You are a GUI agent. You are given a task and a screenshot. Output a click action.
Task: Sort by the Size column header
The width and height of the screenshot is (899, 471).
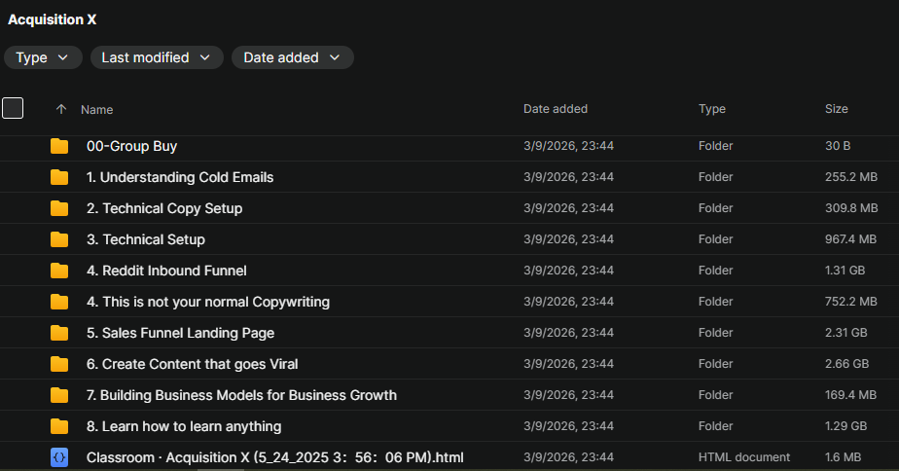(x=836, y=109)
